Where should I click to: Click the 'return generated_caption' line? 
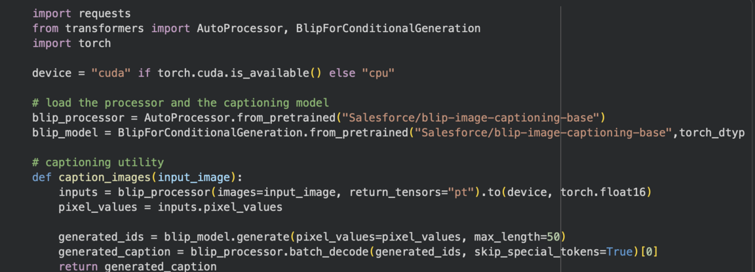click(x=138, y=266)
